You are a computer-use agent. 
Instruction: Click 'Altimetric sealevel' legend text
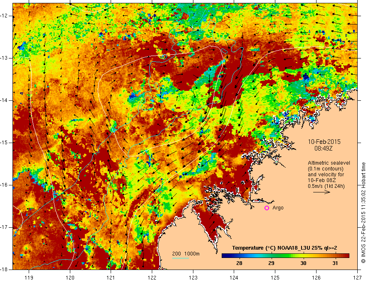(329, 163)
